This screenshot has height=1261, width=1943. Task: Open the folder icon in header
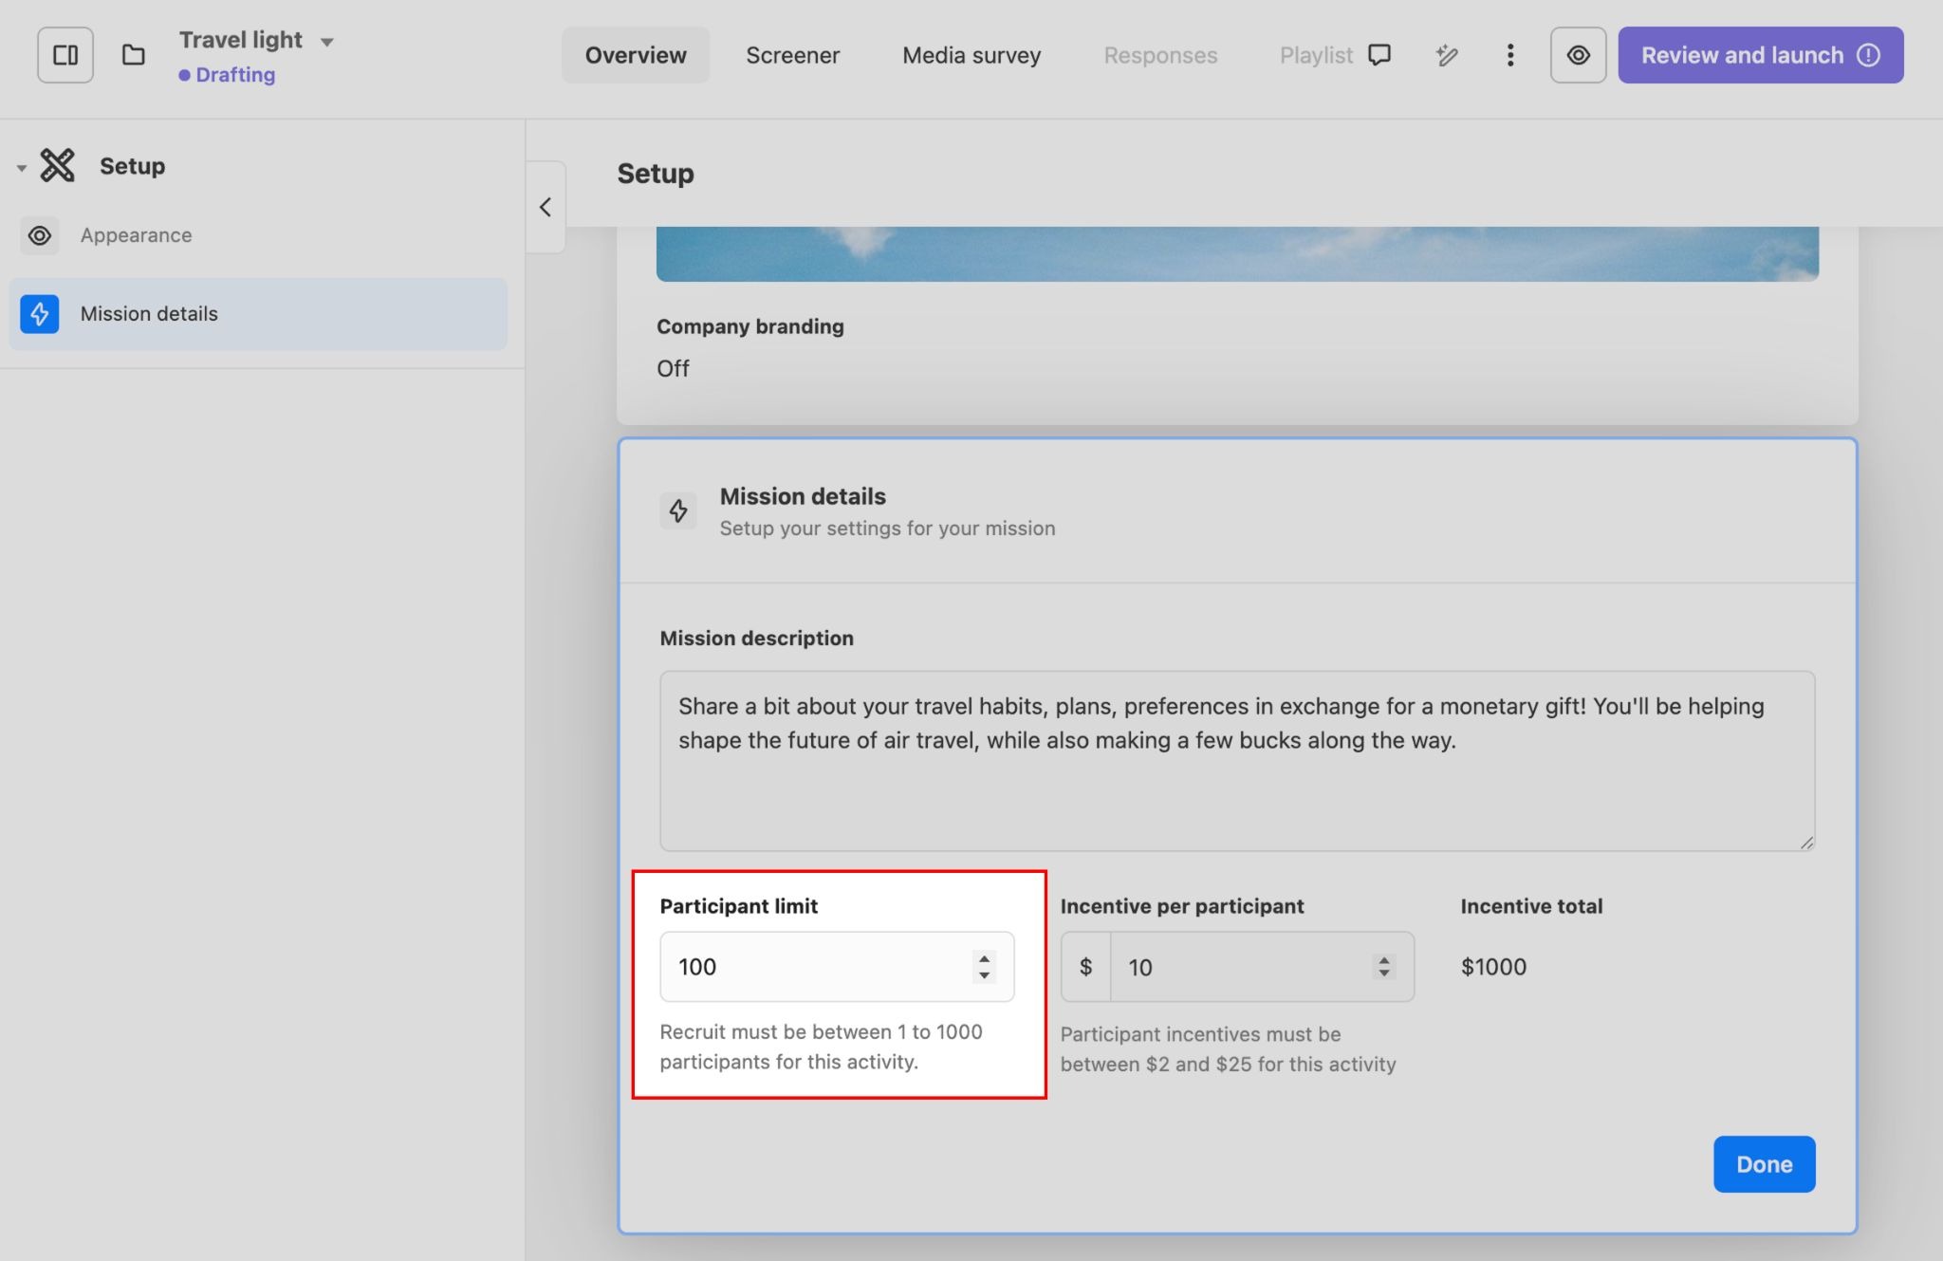134,55
